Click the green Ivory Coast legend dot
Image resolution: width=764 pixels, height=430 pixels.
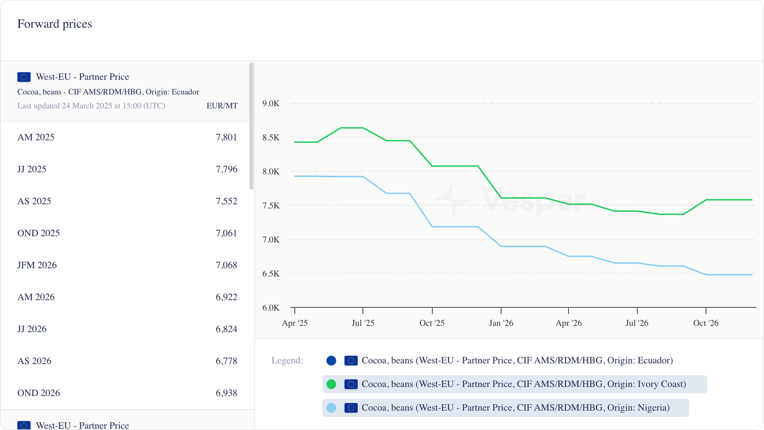click(x=331, y=384)
